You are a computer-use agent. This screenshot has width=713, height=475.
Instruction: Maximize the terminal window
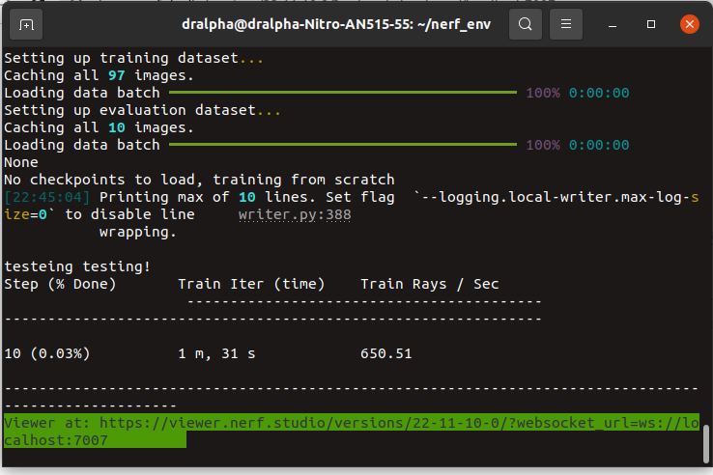651,24
